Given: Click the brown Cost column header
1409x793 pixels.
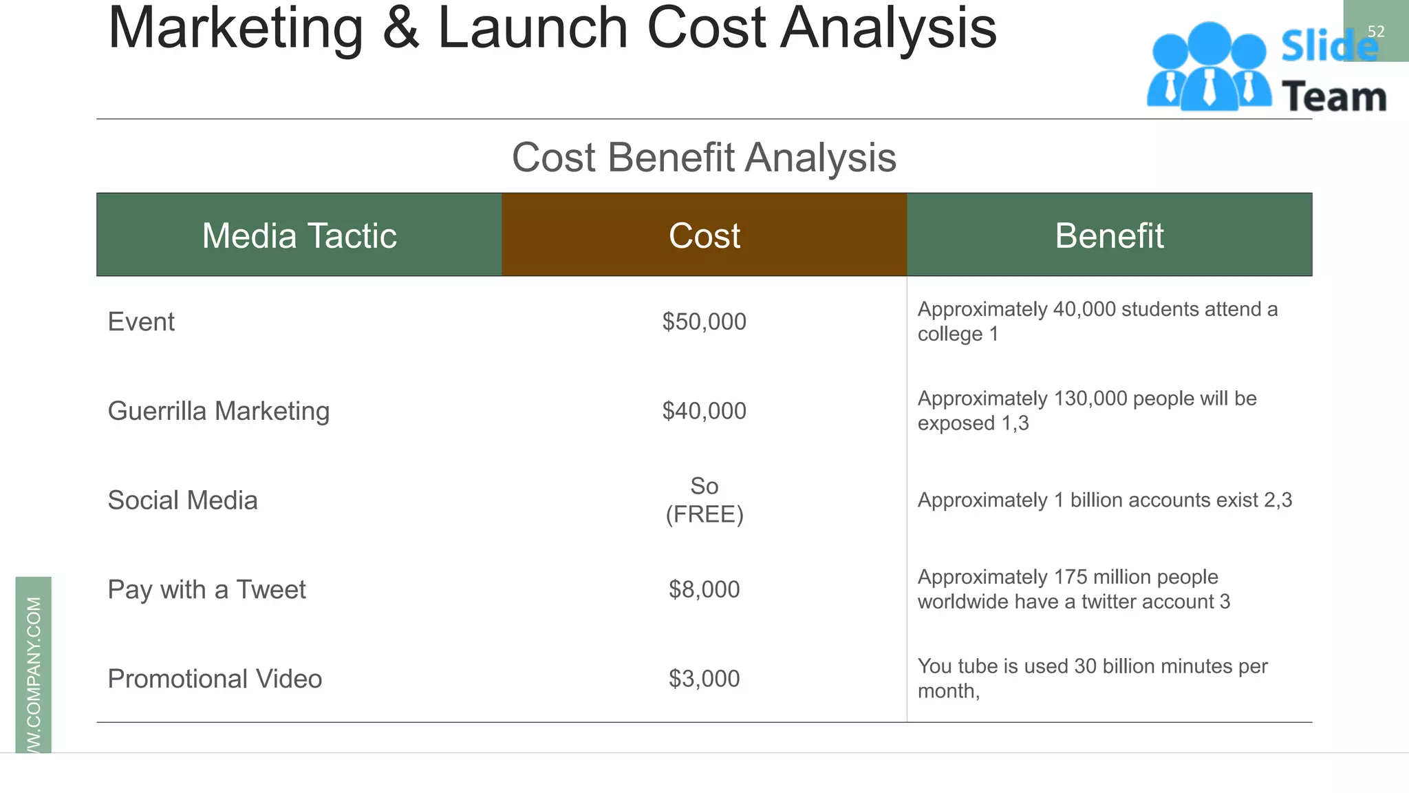Looking at the screenshot, I should (704, 235).
